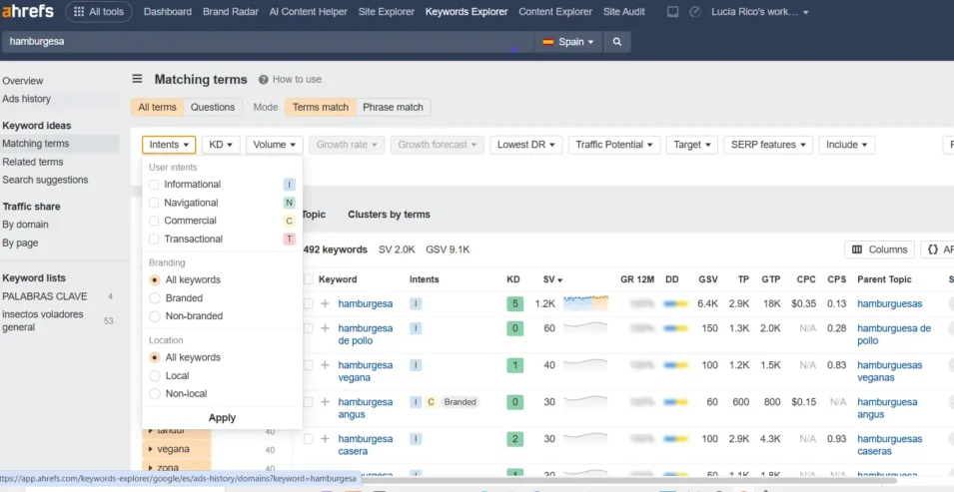The width and height of the screenshot is (954, 492).
Task: Open Related terms in sidebar
Action: click(33, 162)
